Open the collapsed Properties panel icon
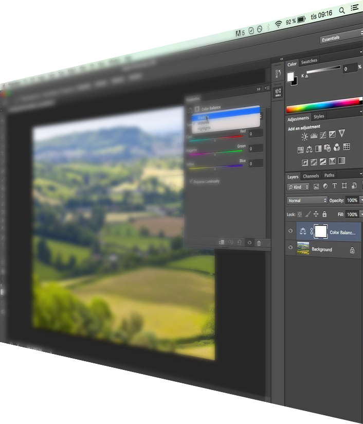Viewport: 363px width, 424px height. [x=278, y=92]
